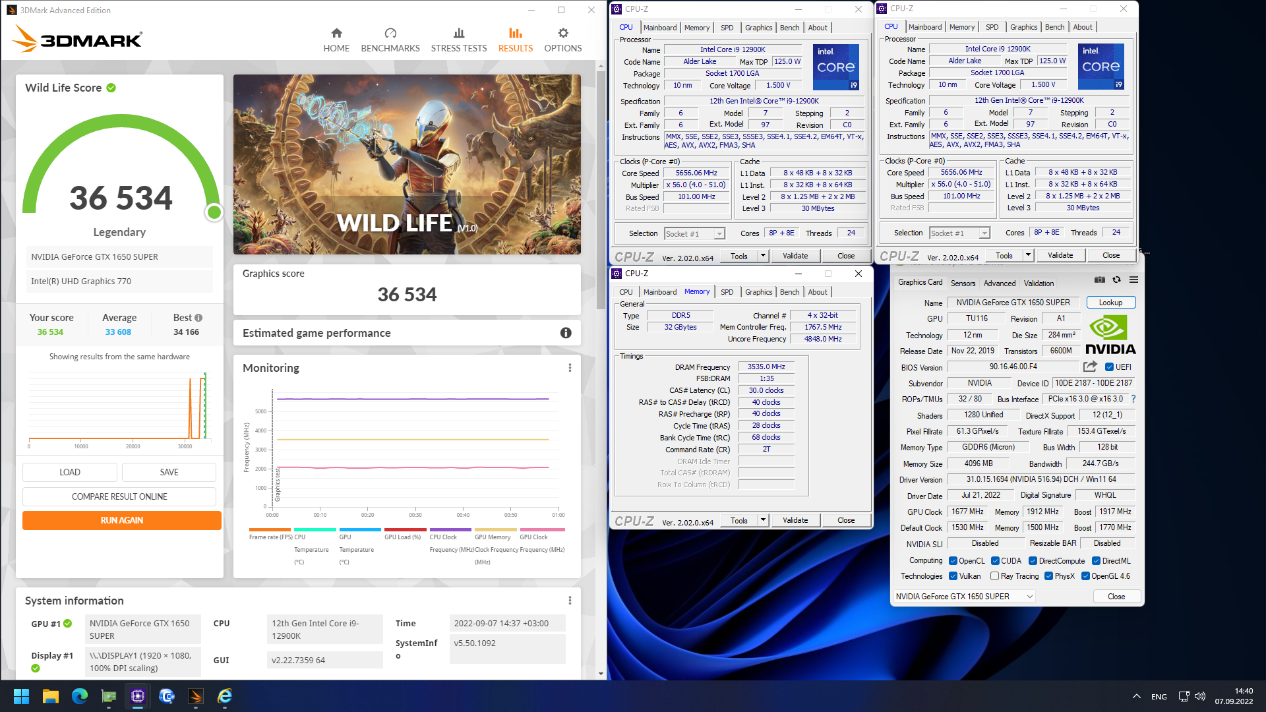The height and width of the screenshot is (712, 1266).
Task: Open Sensors tab in GPU-Z
Action: [x=963, y=283]
